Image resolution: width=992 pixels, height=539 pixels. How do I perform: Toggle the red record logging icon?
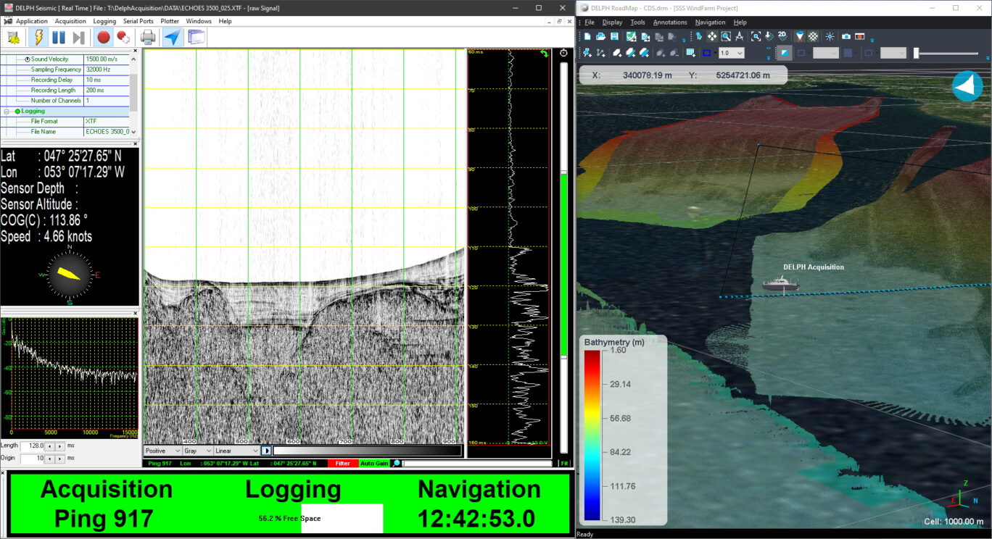[104, 38]
